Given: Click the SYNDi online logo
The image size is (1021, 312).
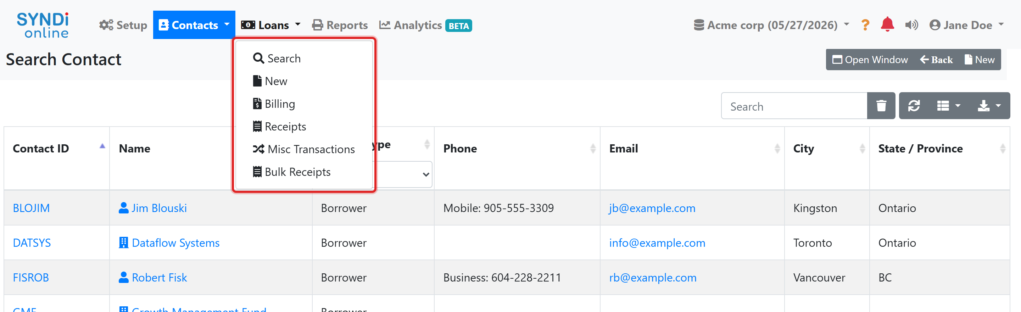Looking at the screenshot, I should 43,25.
